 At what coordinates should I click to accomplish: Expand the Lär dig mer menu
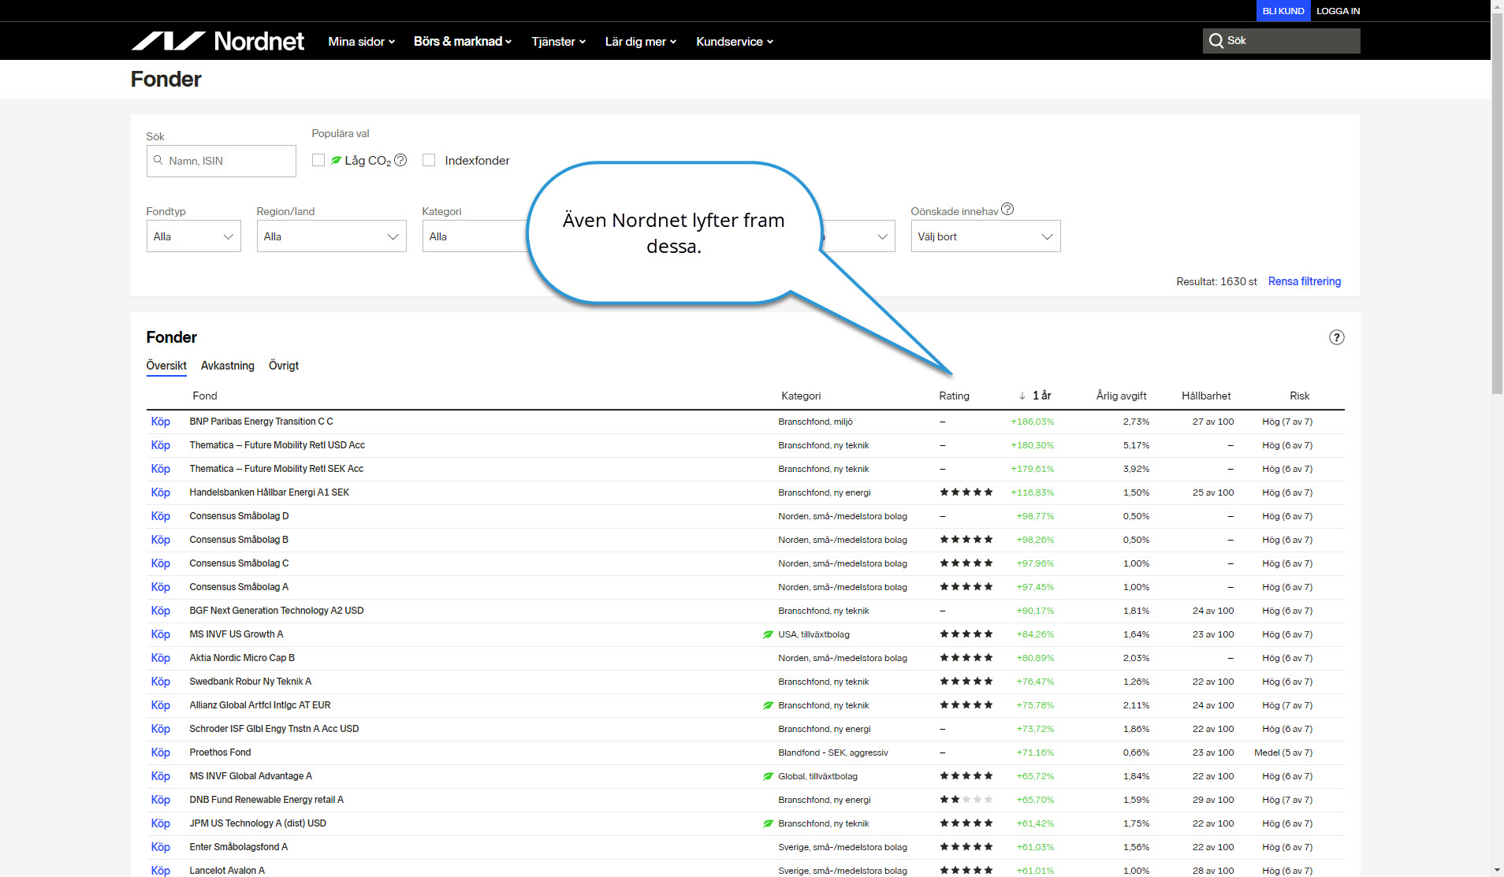click(641, 41)
